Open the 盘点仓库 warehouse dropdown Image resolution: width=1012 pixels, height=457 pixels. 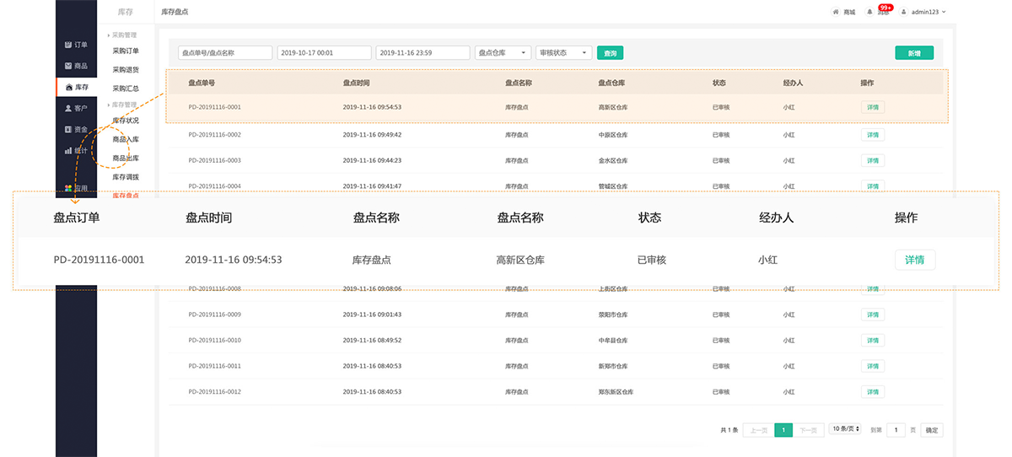[503, 52]
